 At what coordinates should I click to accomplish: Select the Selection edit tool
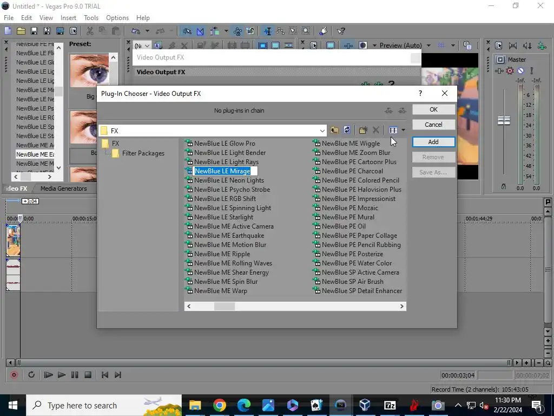(x=293, y=31)
